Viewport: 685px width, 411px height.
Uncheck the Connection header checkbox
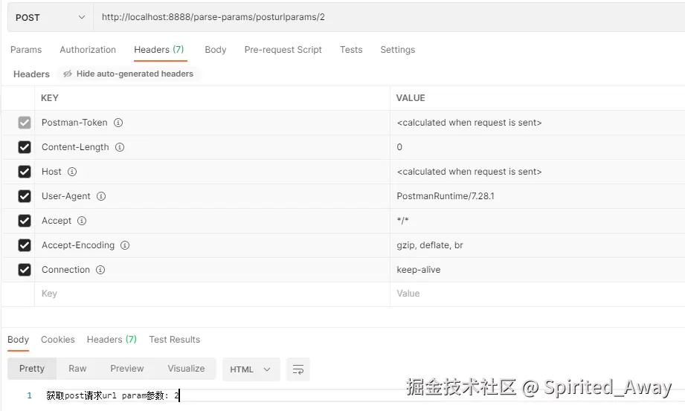point(25,270)
